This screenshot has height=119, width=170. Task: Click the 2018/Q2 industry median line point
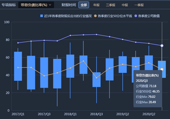point(83,61)
